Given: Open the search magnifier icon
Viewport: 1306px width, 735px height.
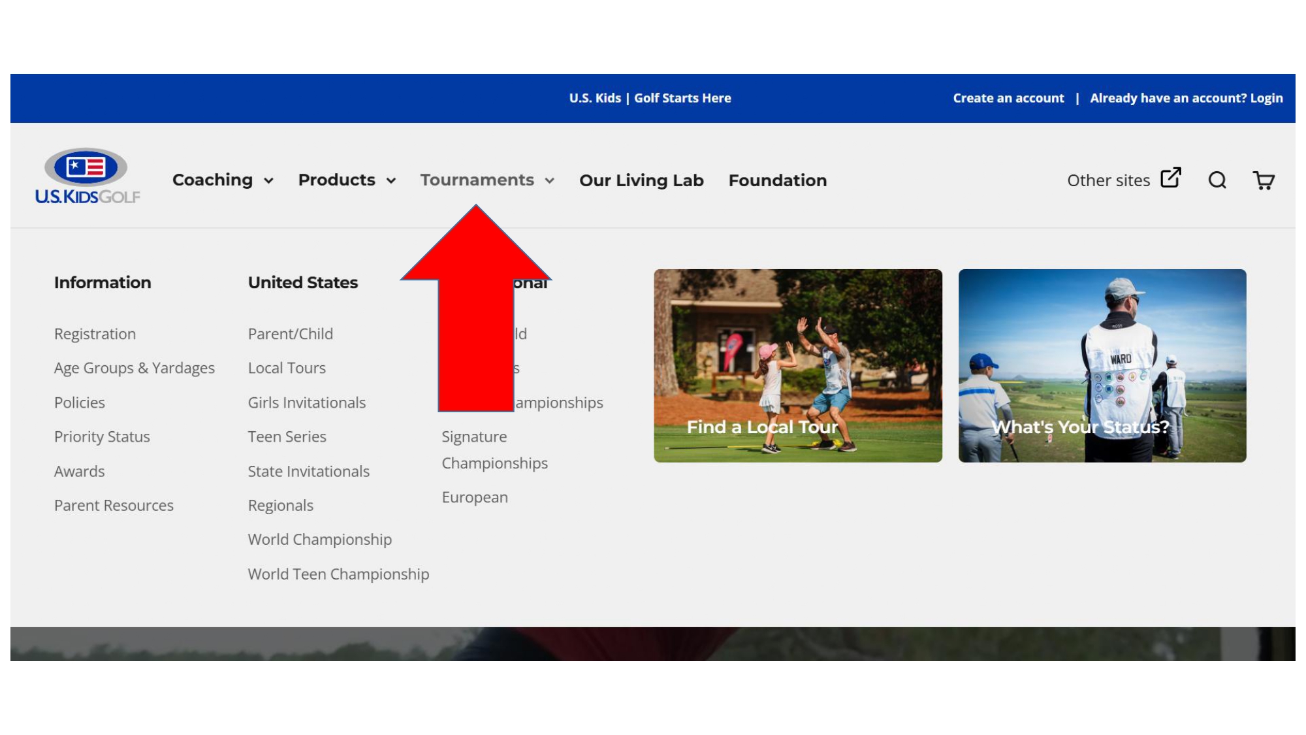Looking at the screenshot, I should tap(1217, 180).
